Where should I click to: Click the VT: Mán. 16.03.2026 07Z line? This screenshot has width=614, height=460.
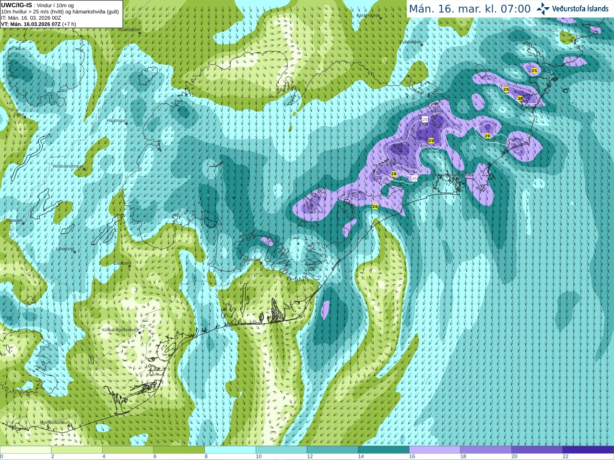pos(31,24)
